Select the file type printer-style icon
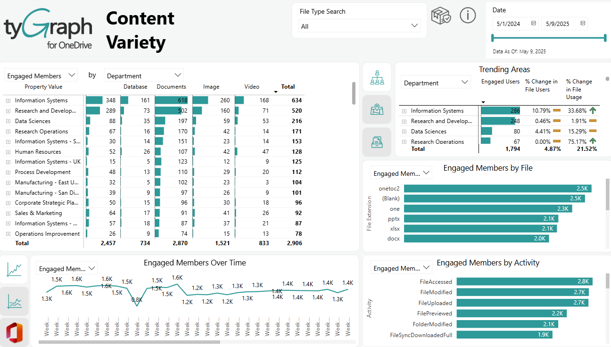This screenshot has height=347, width=611. (377, 142)
